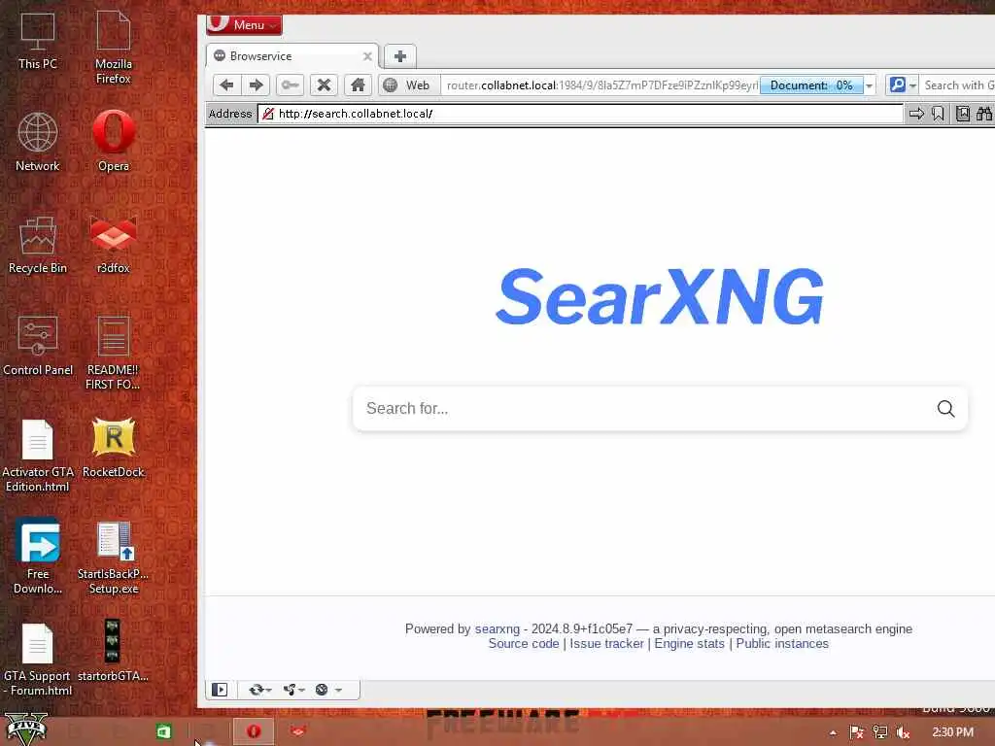This screenshot has height=746, width=995.
Task: Click the bookmarks book icon
Action: pyautogui.click(x=963, y=114)
